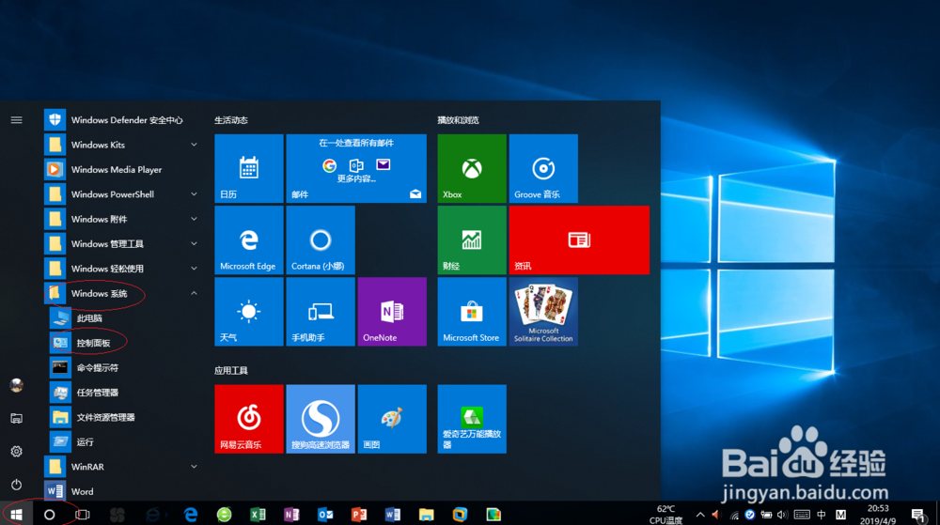Click the power button in Start sidebar
Screen dimensions: 940x525
tap(16, 485)
